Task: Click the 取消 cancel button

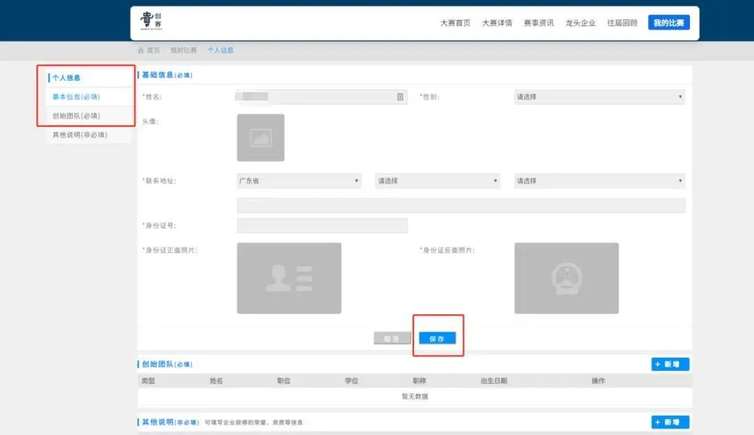Action: [x=392, y=339]
